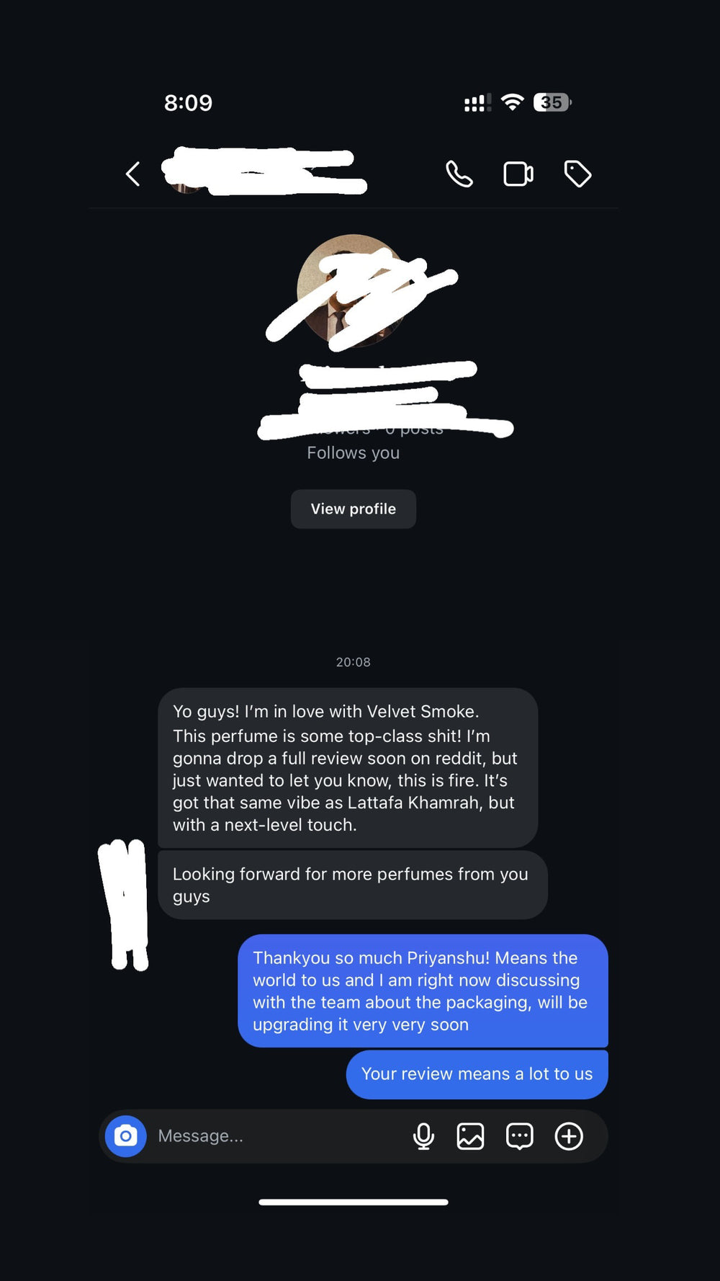Tap the redacted profile picture
Image resolution: width=720 pixels, height=1281 pixels.
[353, 290]
